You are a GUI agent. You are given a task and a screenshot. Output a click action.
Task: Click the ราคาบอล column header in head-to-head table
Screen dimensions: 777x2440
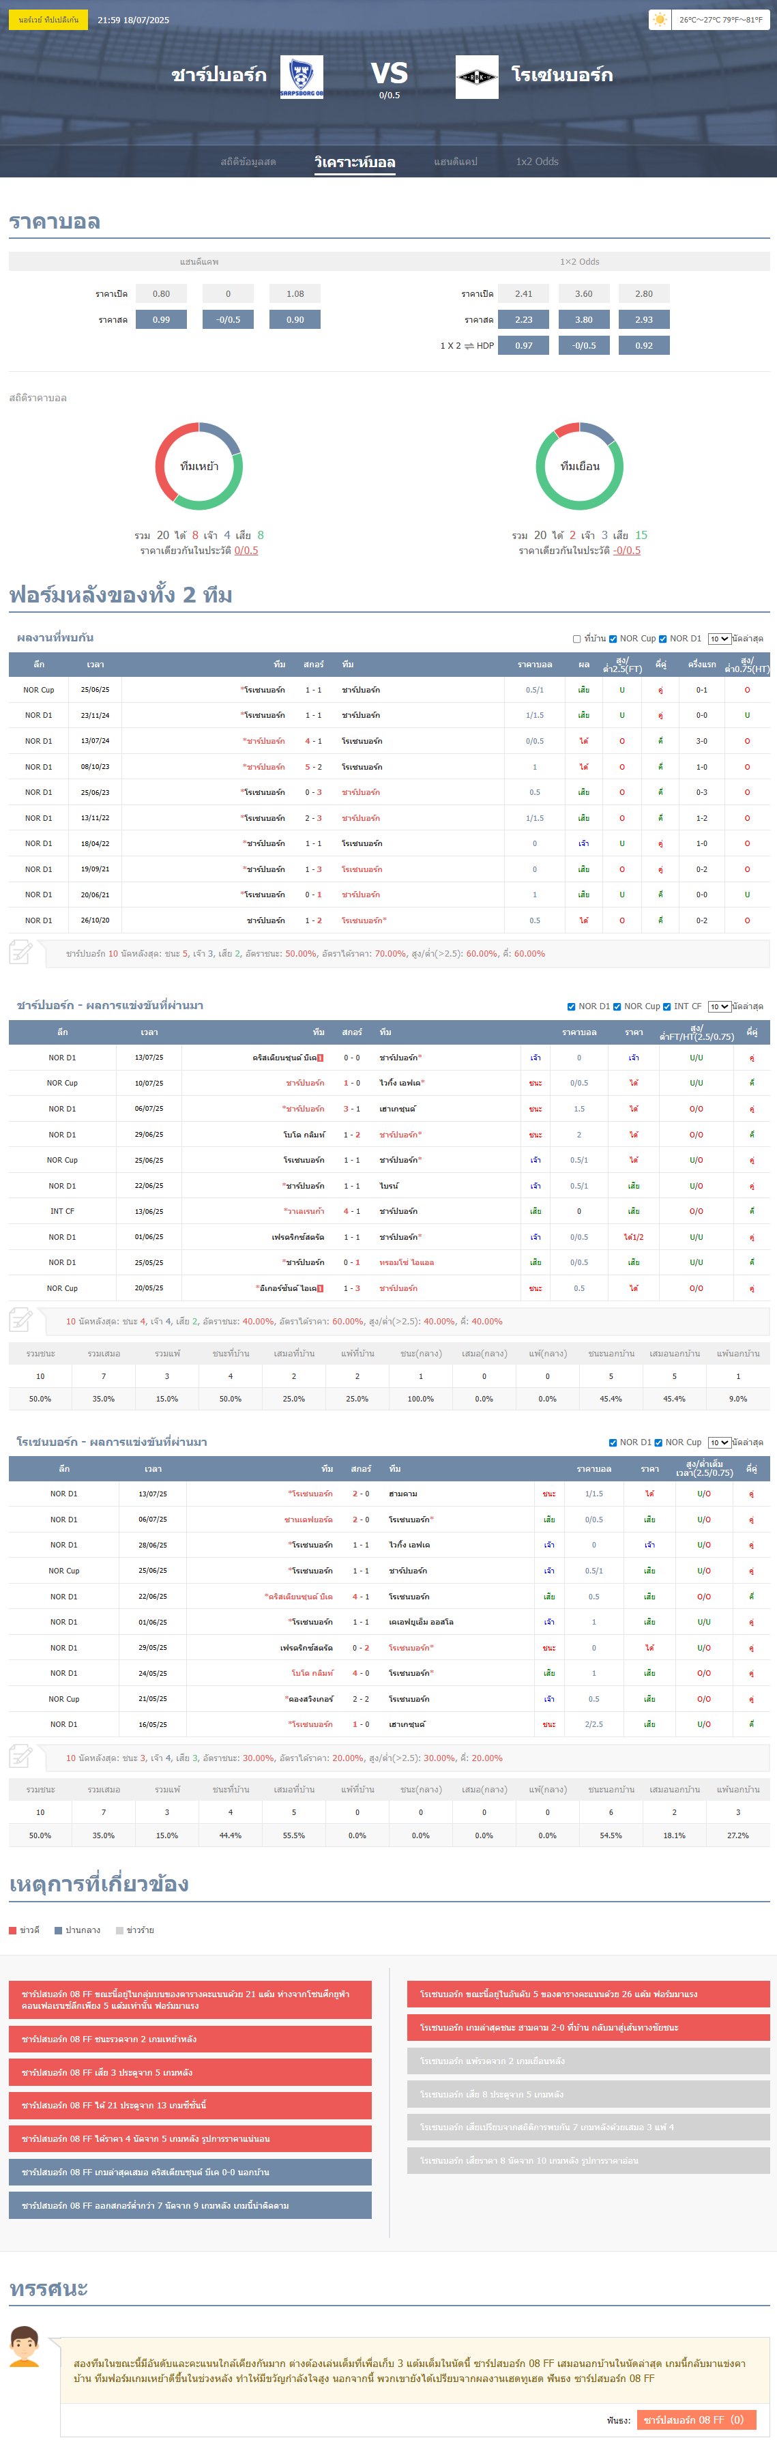click(x=534, y=664)
